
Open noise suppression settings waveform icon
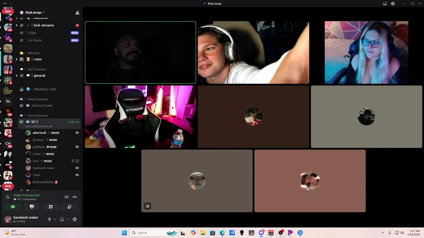(67, 197)
